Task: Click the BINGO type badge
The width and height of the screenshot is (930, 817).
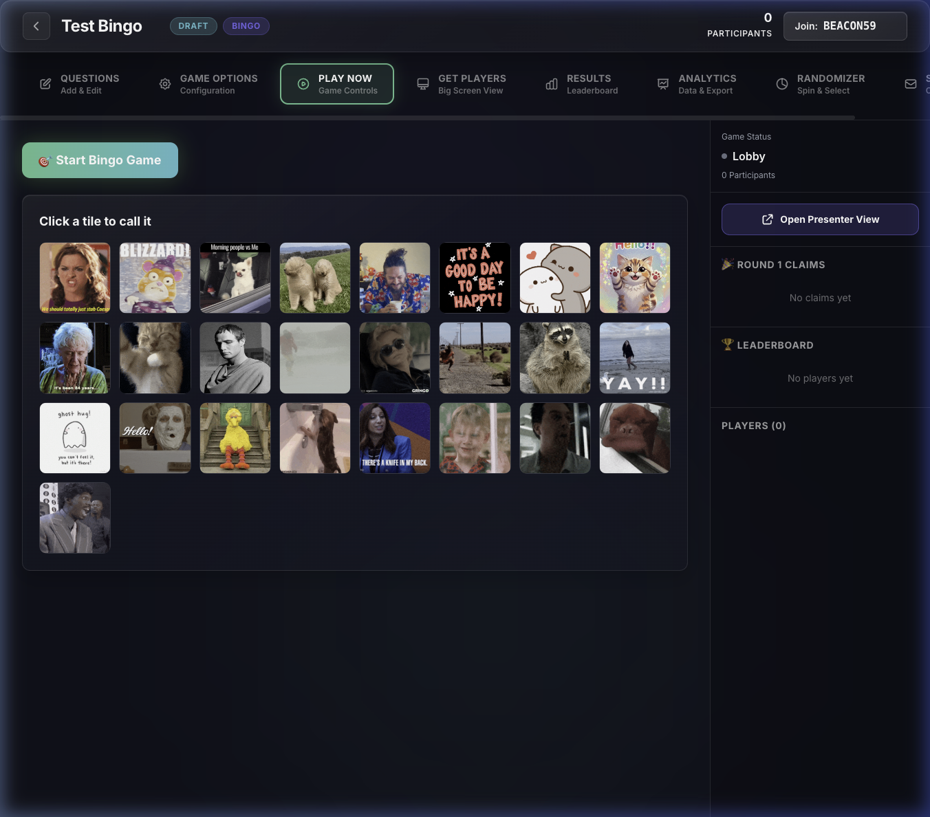Action: click(x=246, y=25)
